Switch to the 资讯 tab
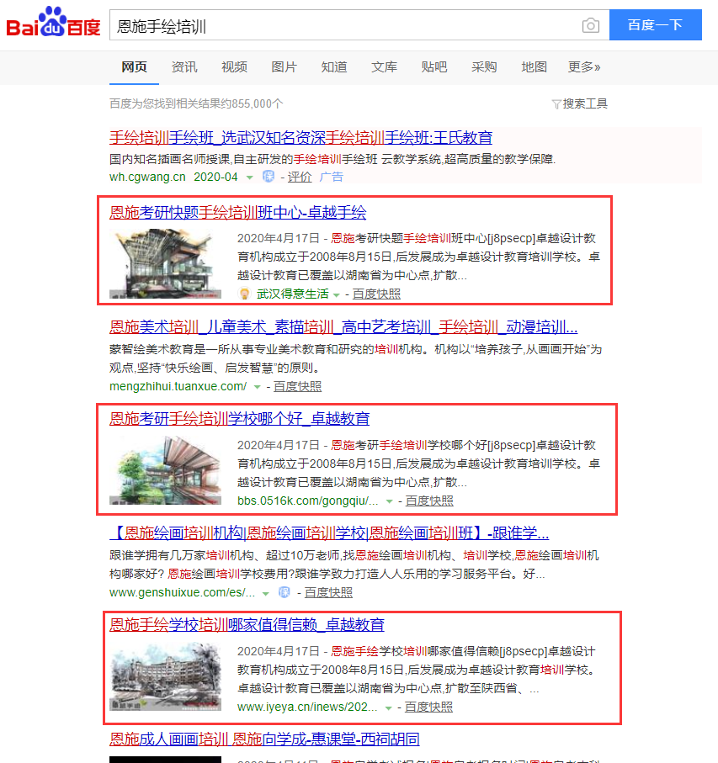Viewport: 718px width, 763px height. [184, 67]
